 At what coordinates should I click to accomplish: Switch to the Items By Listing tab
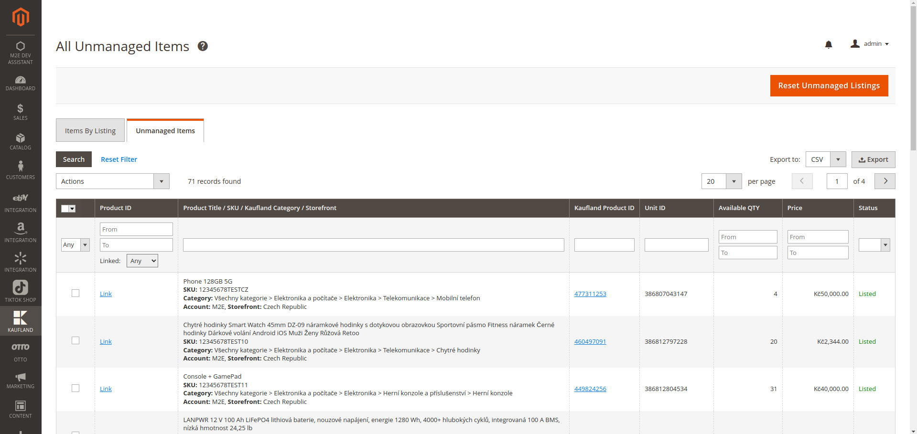point(90,131)
